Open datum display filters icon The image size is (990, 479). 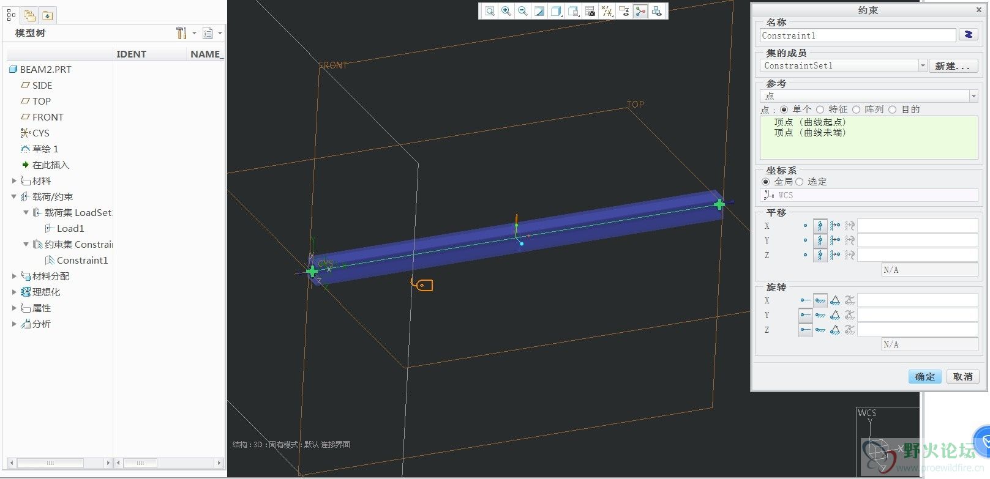[x=607, y=11]
